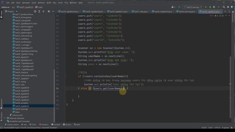Click the red error count indicator
This screenshot has width=235, height=132.
coord(211,16)
